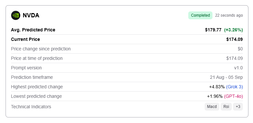The image size is (253, 123).
Task: Click the Technical Indicators row label
Action: coord(31,107)
